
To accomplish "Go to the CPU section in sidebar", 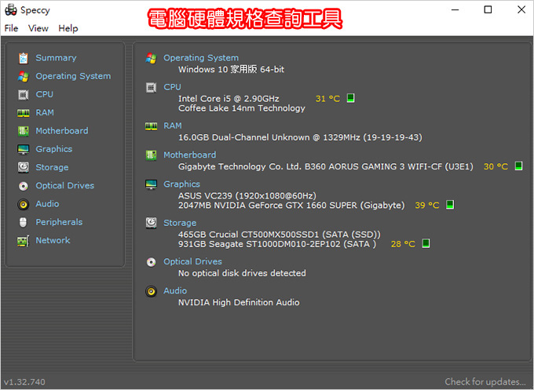I will point(45,94).
